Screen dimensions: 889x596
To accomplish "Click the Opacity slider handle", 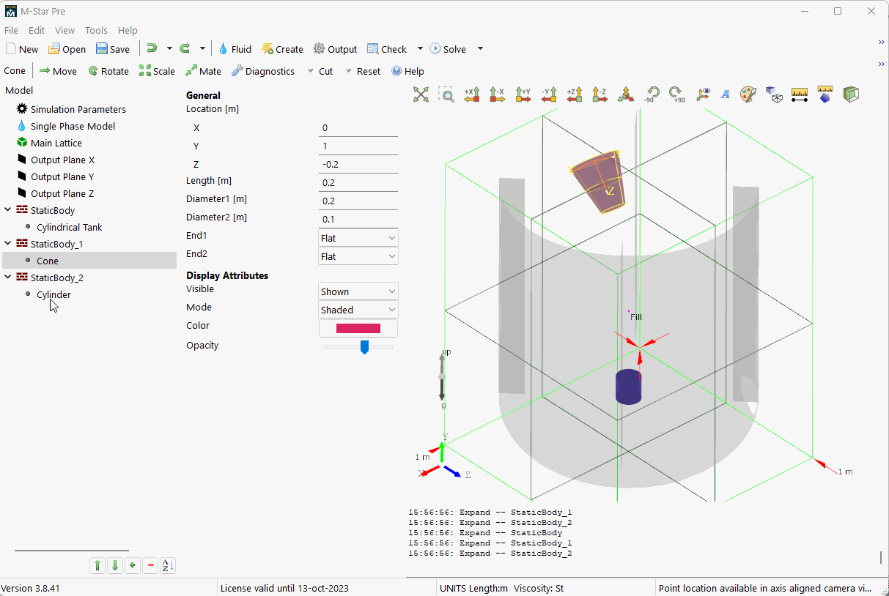I will (364, 347).
